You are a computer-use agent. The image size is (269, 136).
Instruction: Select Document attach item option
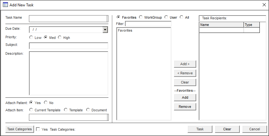pos(88,110)
